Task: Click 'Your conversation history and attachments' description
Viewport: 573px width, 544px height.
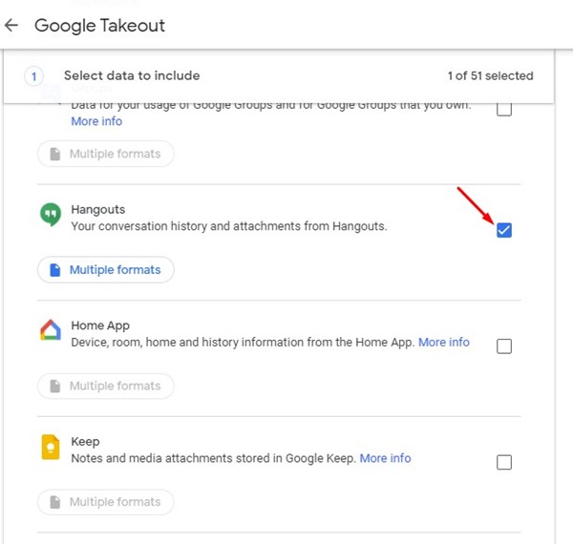Action: [229, 226]
